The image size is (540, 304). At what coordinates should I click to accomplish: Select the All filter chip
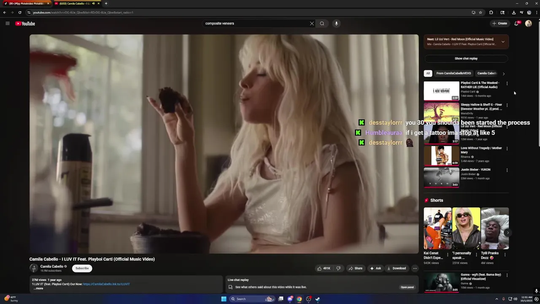point(428,73)
